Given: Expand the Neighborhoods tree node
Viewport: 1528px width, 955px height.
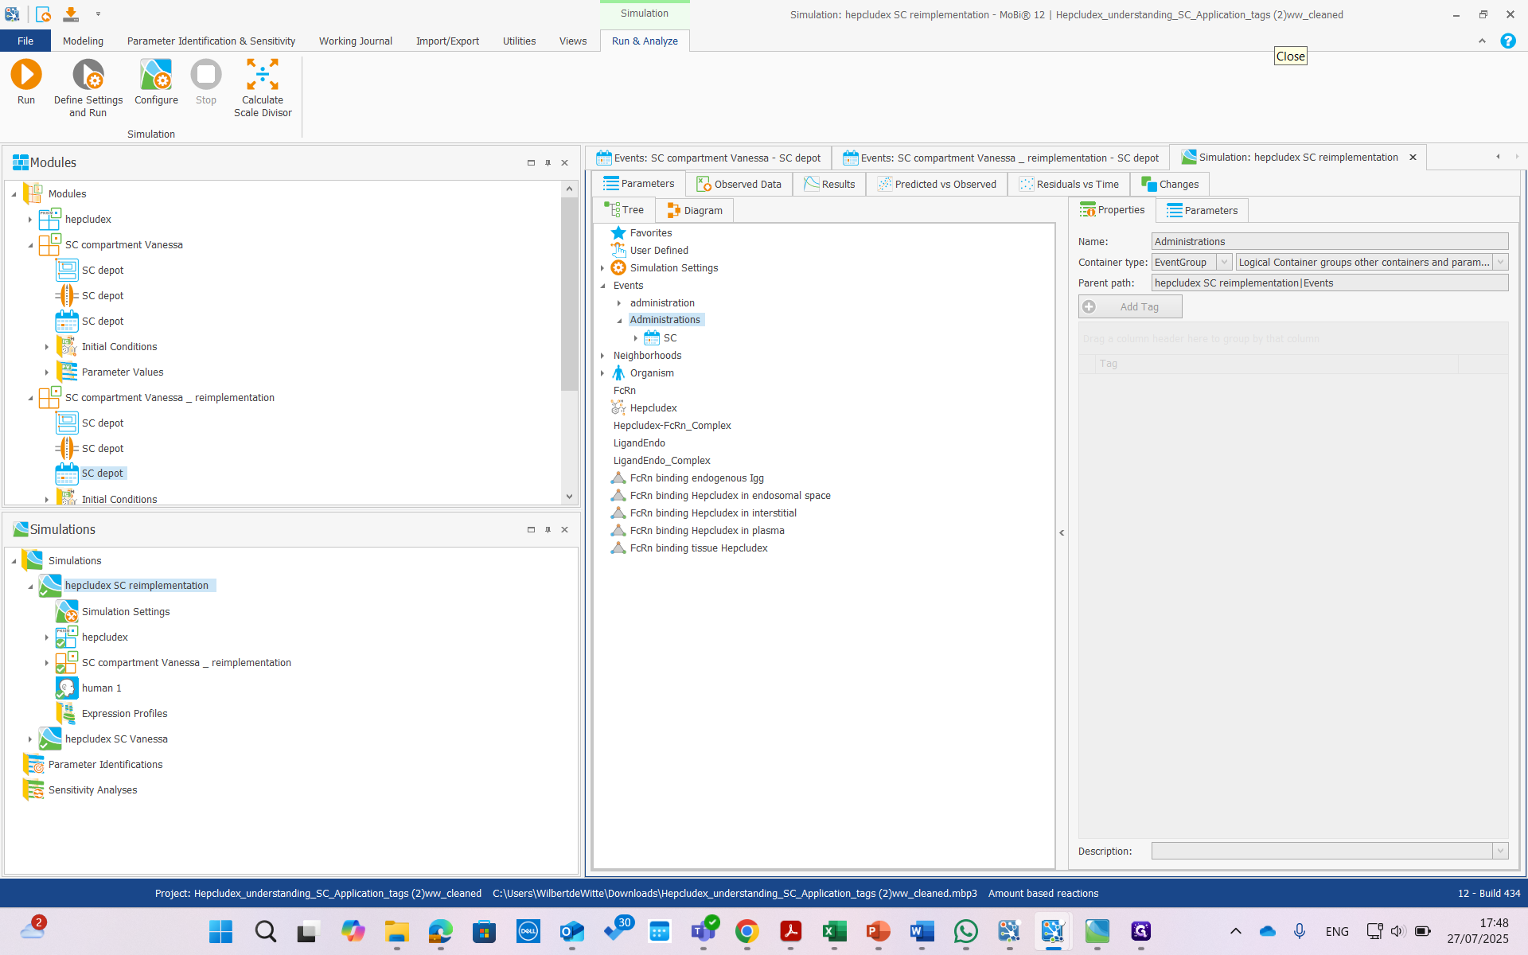Looking at the screenshot, I should (602, 356).
